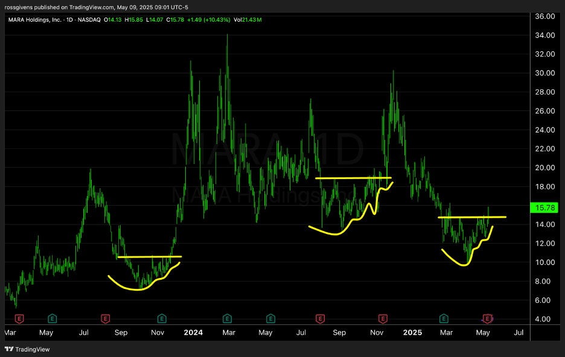Open red earnings marker for March 2023
Image resolution: width=565 pixels, height=357 pixels.
coord(19,318)
